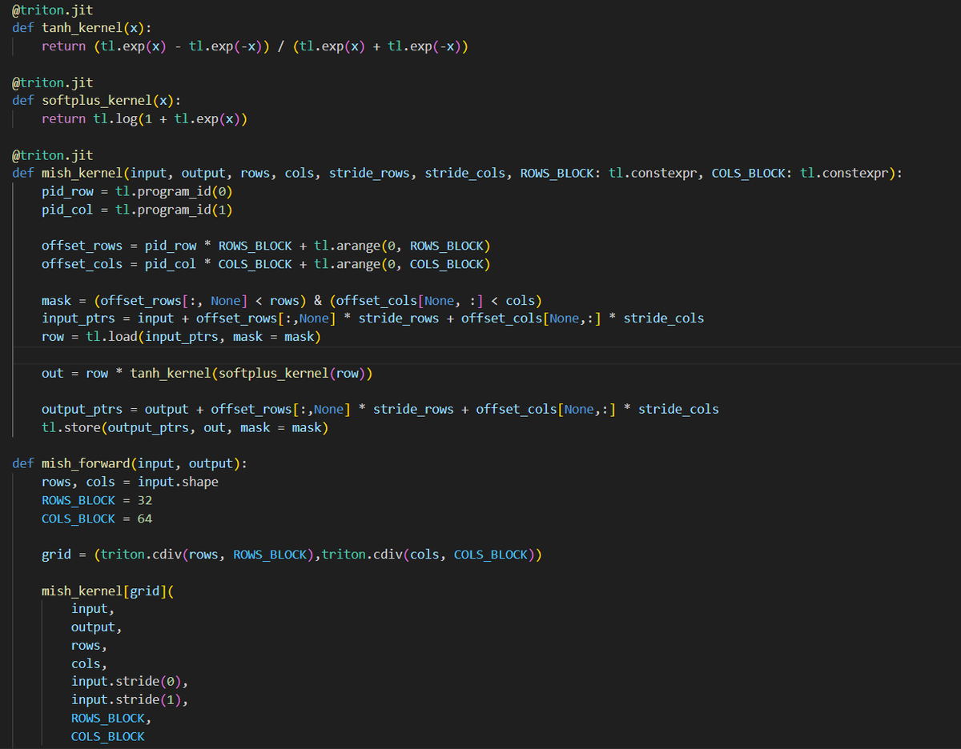Click the function name in 'def mish_kernel('

pos(82,173)
